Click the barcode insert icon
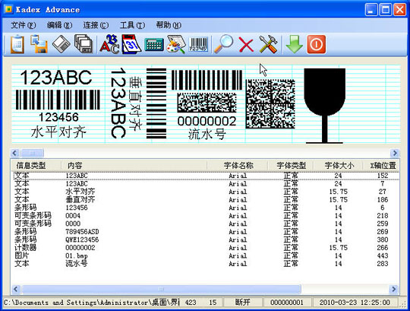 tap(198, 45)
